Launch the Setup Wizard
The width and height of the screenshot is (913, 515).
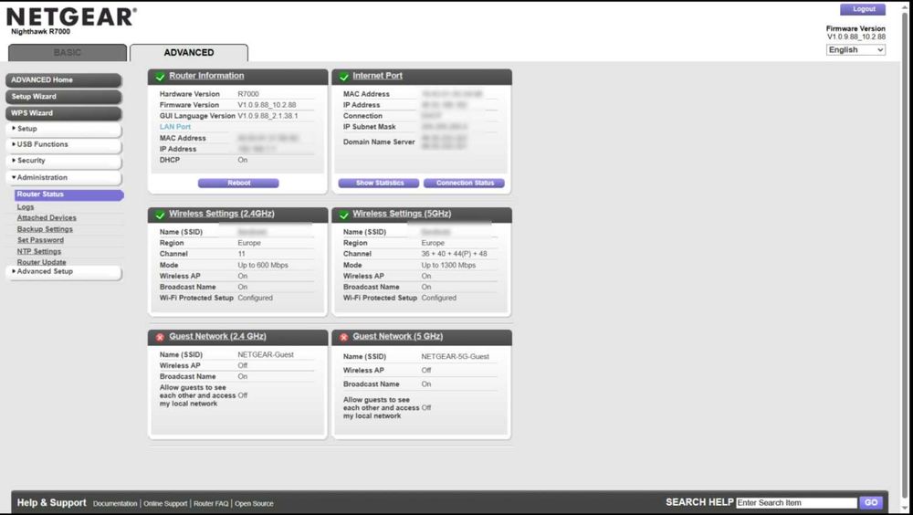coord(64,97)
